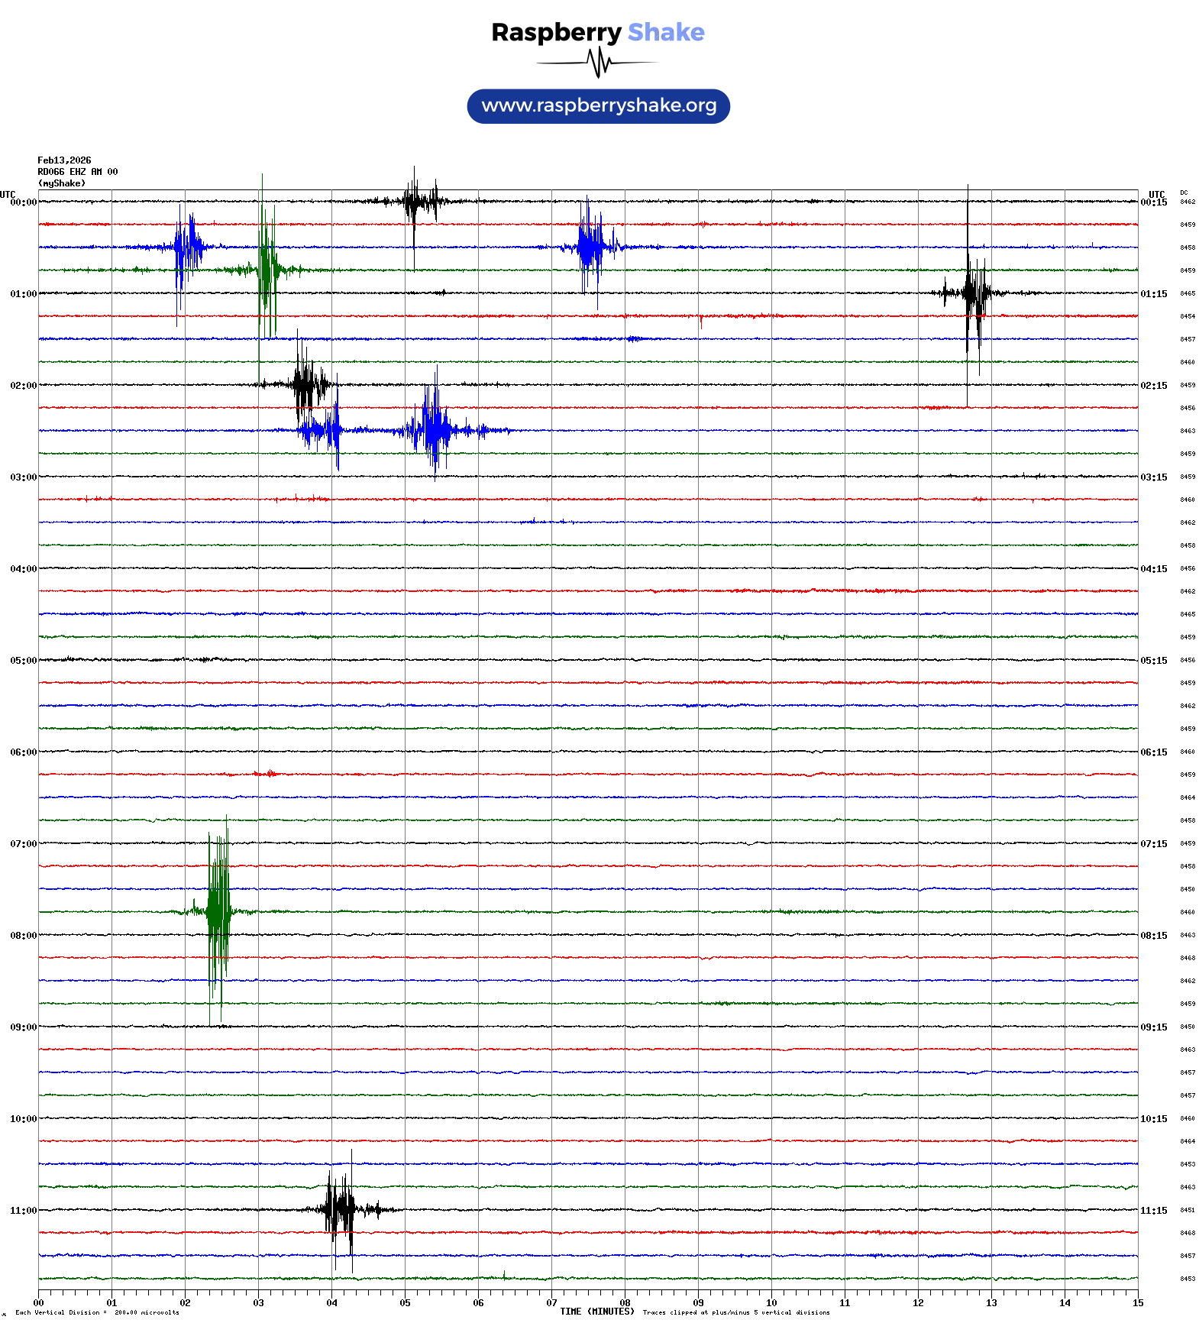1199x1323 pixels.
Task: Click the 04:15 time label on the right axis
Action: click(1153, 569)
